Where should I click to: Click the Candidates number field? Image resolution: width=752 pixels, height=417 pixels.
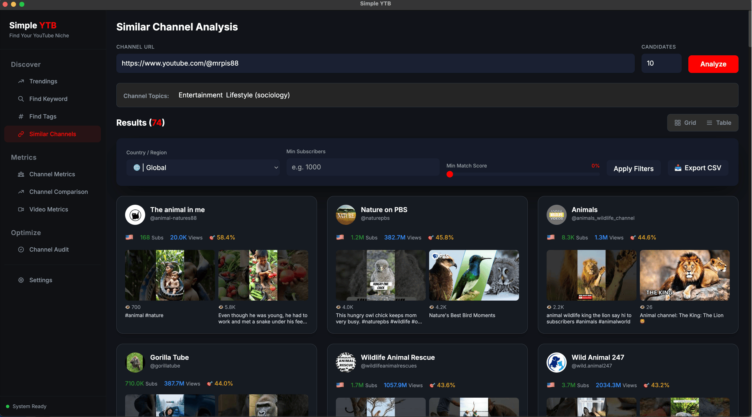pyautogui.click(x=661, y=63)
